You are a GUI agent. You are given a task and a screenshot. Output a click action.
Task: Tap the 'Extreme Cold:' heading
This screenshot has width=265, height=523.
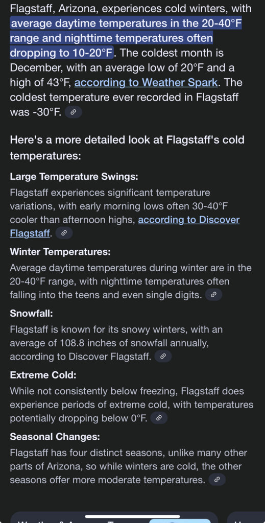tap(43, 375)
